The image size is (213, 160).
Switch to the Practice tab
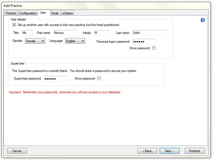11,13
